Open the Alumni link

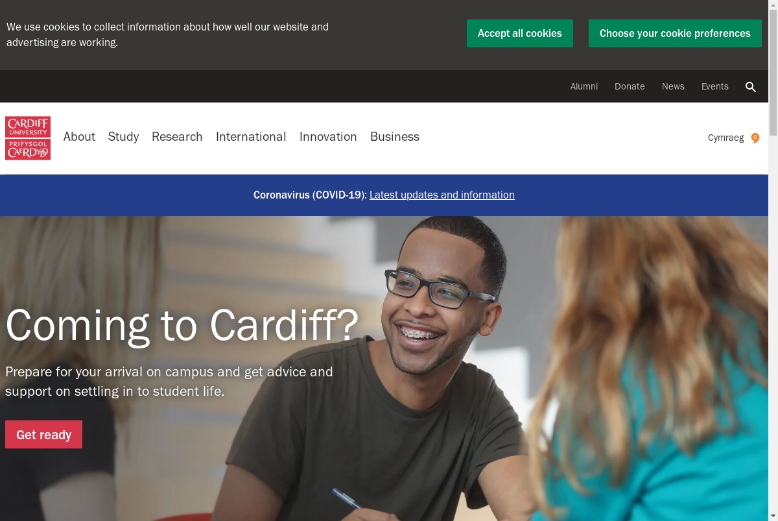point(584,86)
